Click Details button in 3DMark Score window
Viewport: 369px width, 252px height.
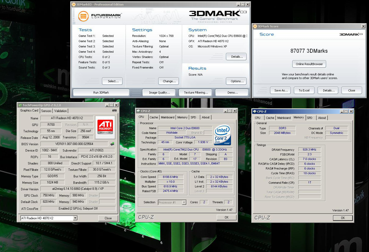pos(329,90)
